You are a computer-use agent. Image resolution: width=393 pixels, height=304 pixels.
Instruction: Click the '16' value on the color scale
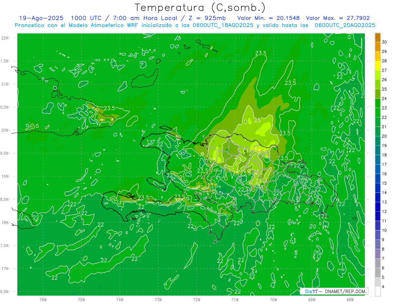384,174
